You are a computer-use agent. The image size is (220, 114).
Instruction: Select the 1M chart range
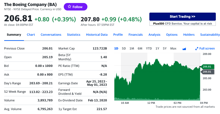pyautogui.click(x=132, y=49)
